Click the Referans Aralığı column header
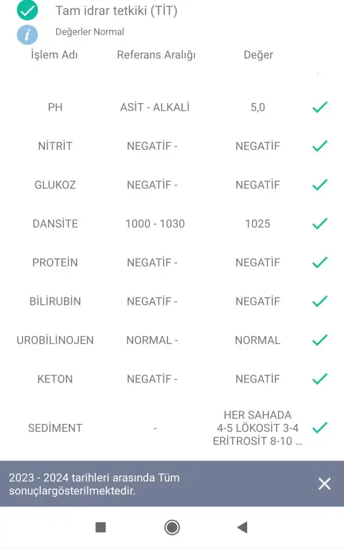This screenshot has height=548, width=344. click(156, 55)
